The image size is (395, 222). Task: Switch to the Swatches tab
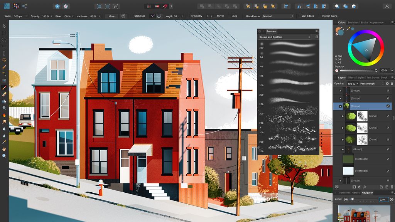353,22
